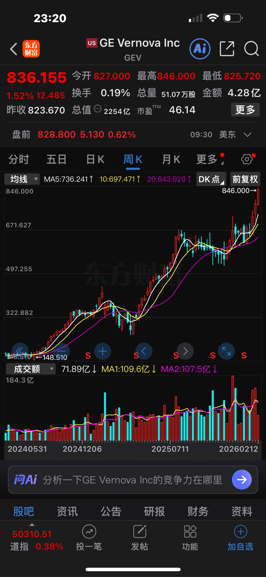Viewport: 266px width, 577px height.
Task: Open the 财务 tab
Action: [x=198, y=511]
